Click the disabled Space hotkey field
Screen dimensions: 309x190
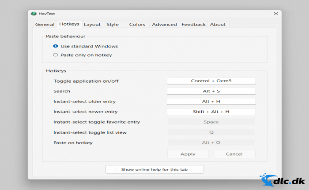coord(211,122)
